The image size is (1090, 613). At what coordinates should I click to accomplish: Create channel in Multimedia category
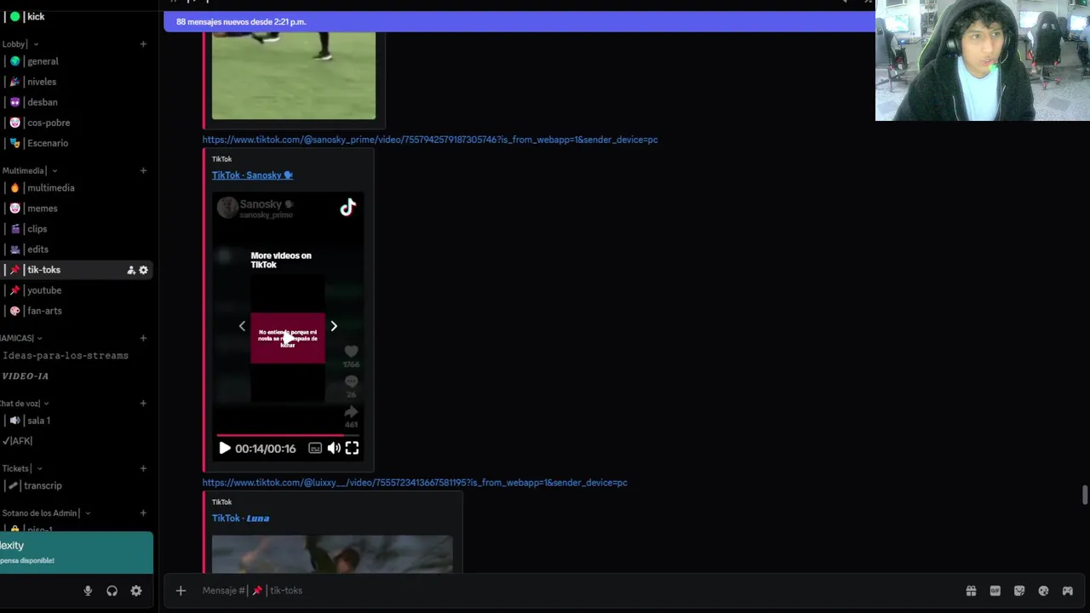(x=143, y=171)
